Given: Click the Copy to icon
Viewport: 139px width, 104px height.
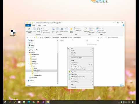Looking at the screenshot, I should click(x=57, y=29).
